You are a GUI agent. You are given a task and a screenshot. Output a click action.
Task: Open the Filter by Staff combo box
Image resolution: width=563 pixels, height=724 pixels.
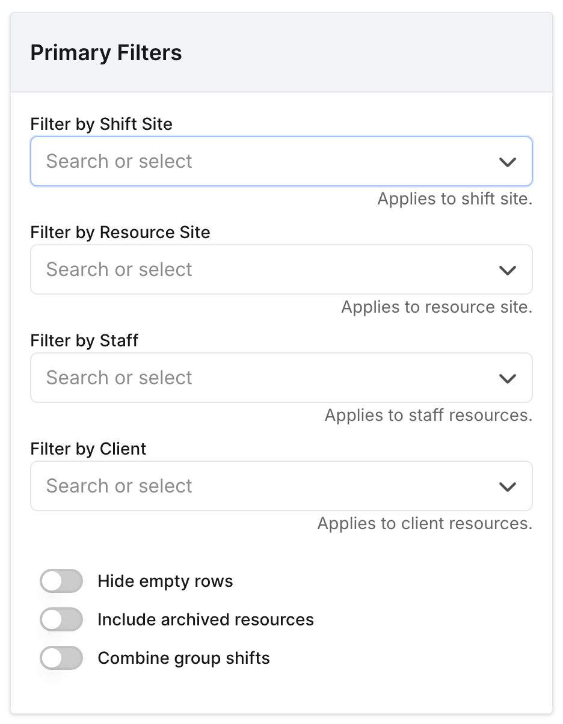point(265,378)
